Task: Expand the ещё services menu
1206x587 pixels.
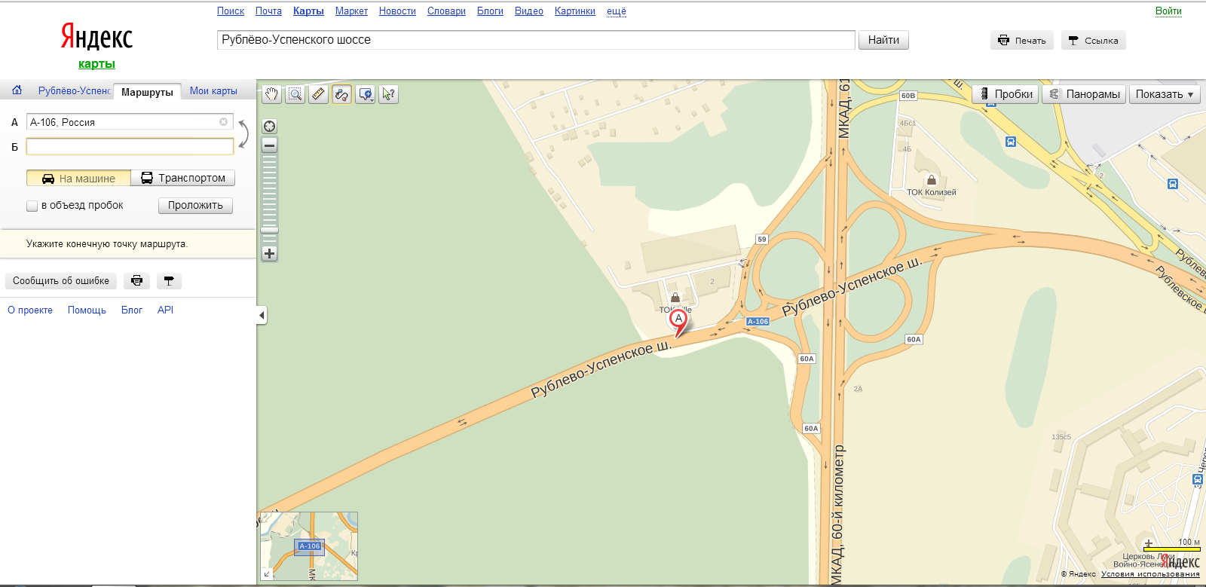Action: (616, 11)
